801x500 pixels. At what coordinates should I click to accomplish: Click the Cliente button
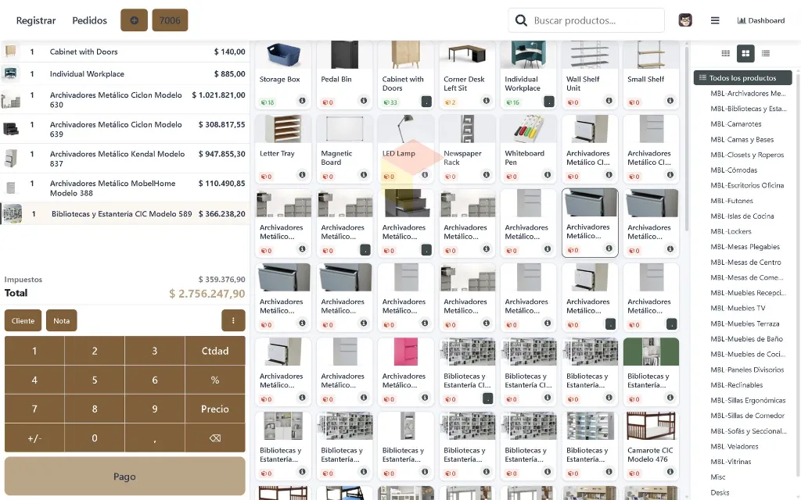pyautogui.click(x=23, y=320)
